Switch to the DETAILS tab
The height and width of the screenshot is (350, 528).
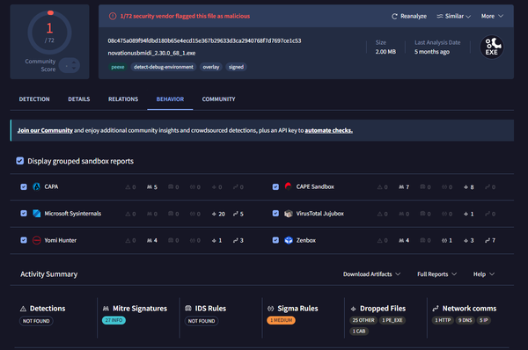tap(79, 99)
